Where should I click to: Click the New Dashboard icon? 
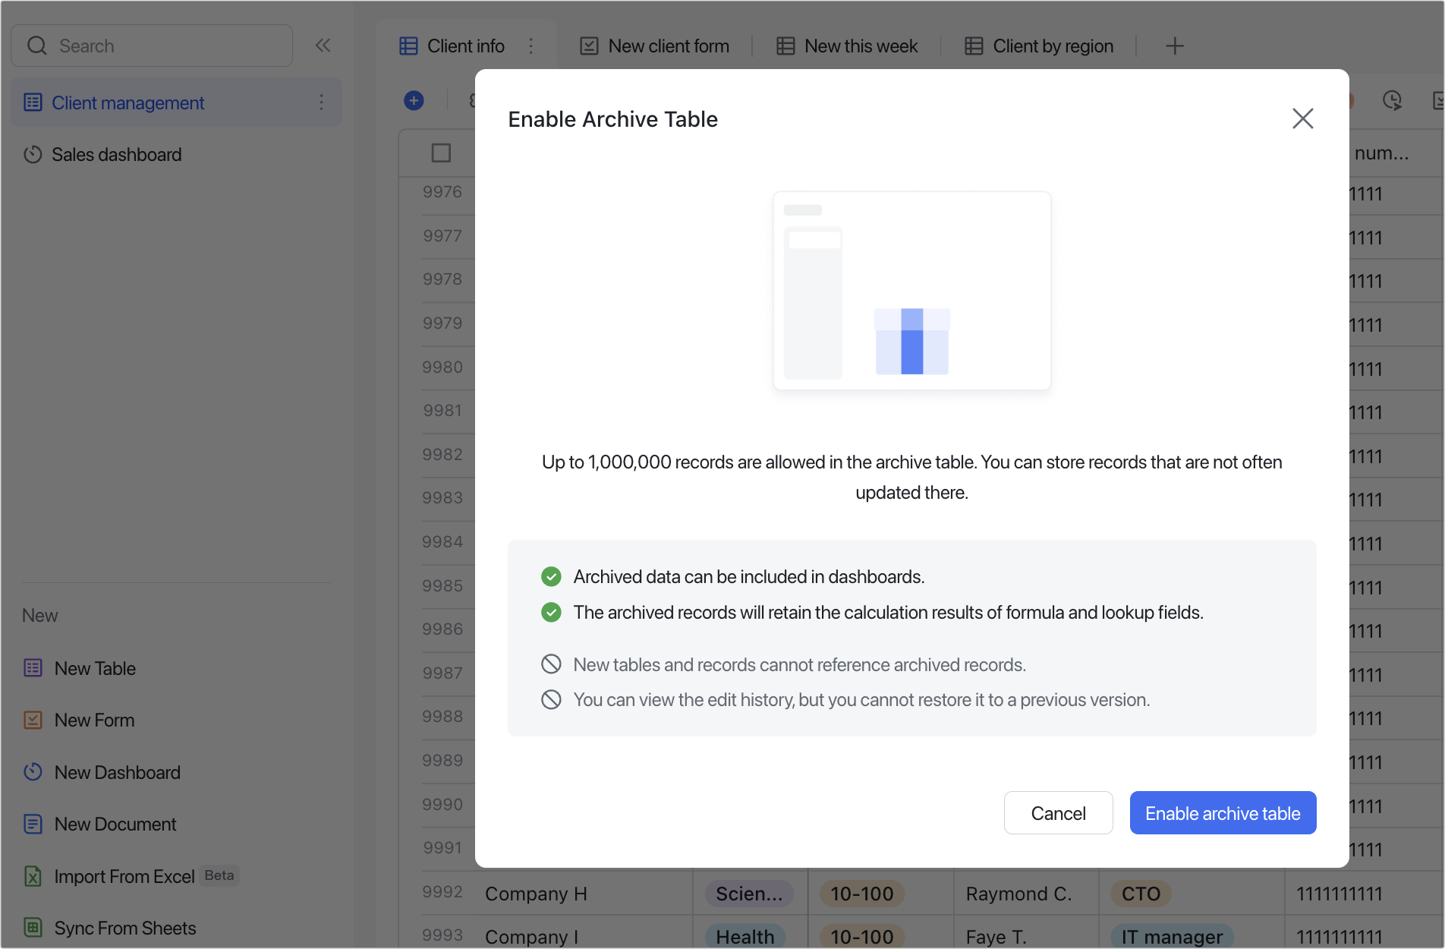[x=33, y=772]
